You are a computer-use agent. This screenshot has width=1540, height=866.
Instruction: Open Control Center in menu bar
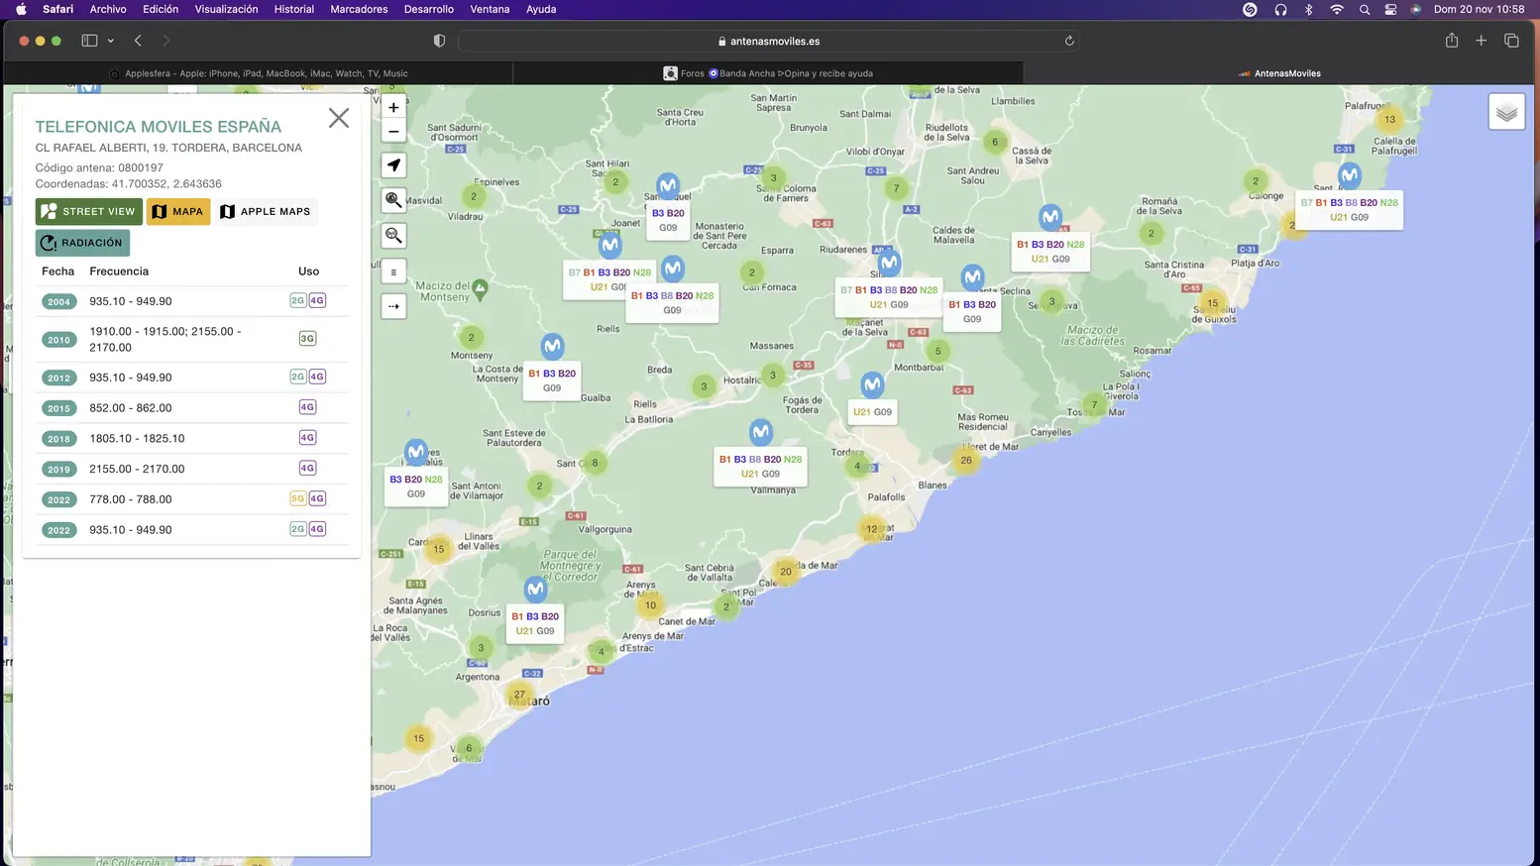(x=1390, y=9)
